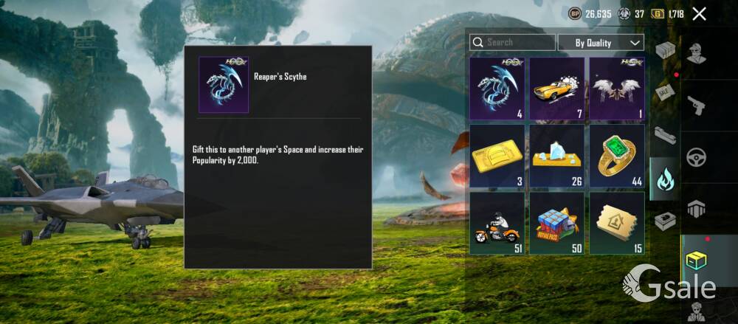The image size is (738, 324).
Task: Select the angel wings gift item
Action: tap(617, 88)
